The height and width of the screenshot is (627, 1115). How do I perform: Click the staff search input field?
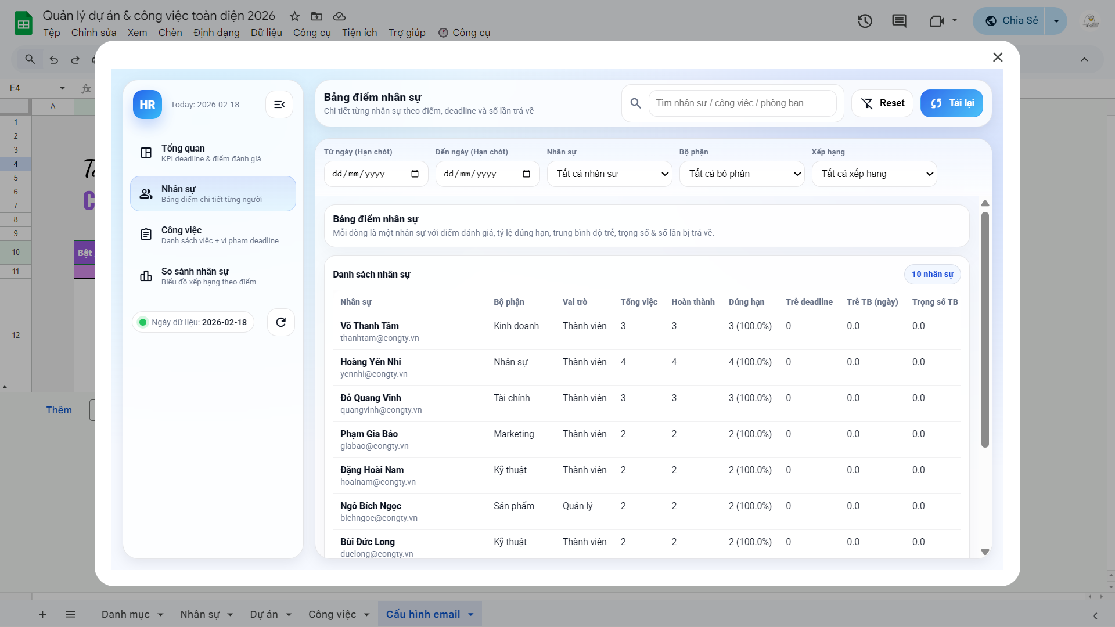coord(742,103)
